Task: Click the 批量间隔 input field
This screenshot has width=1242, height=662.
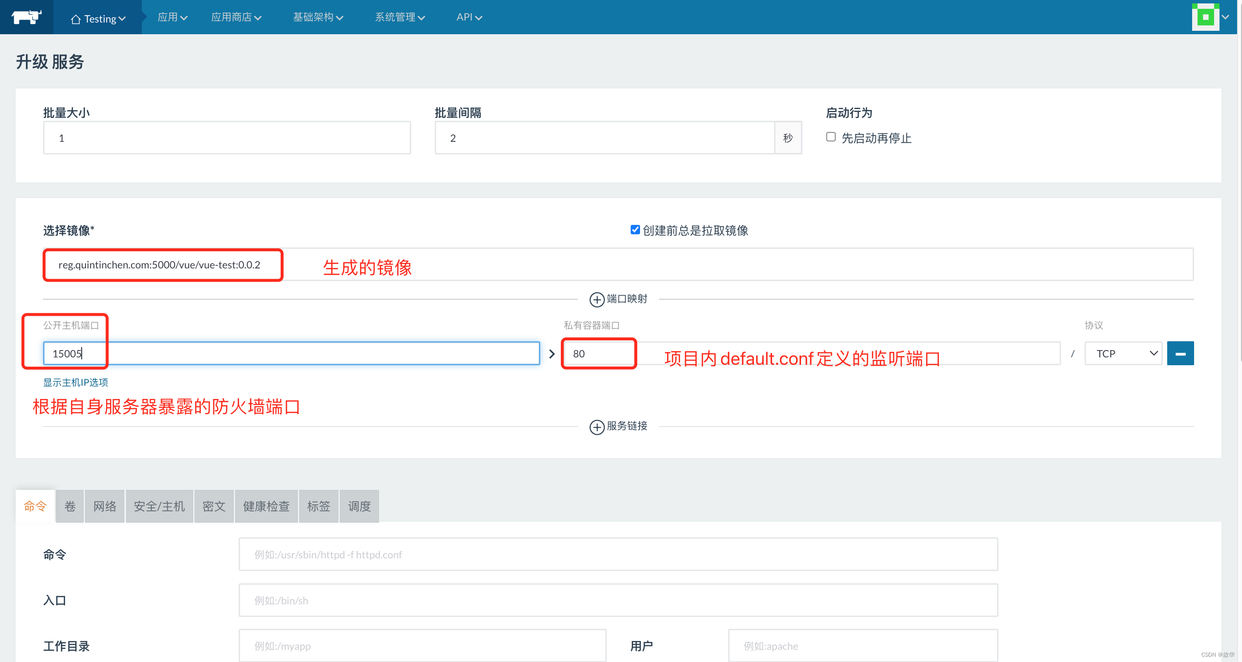Action: pos(605,138)
